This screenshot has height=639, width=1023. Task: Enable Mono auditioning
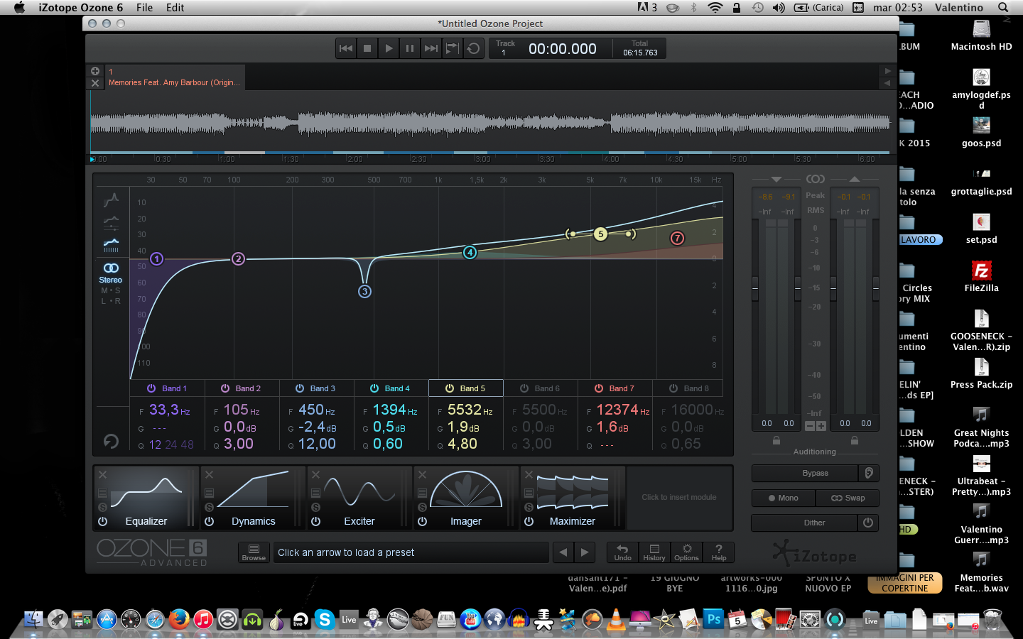click(784, 498)
